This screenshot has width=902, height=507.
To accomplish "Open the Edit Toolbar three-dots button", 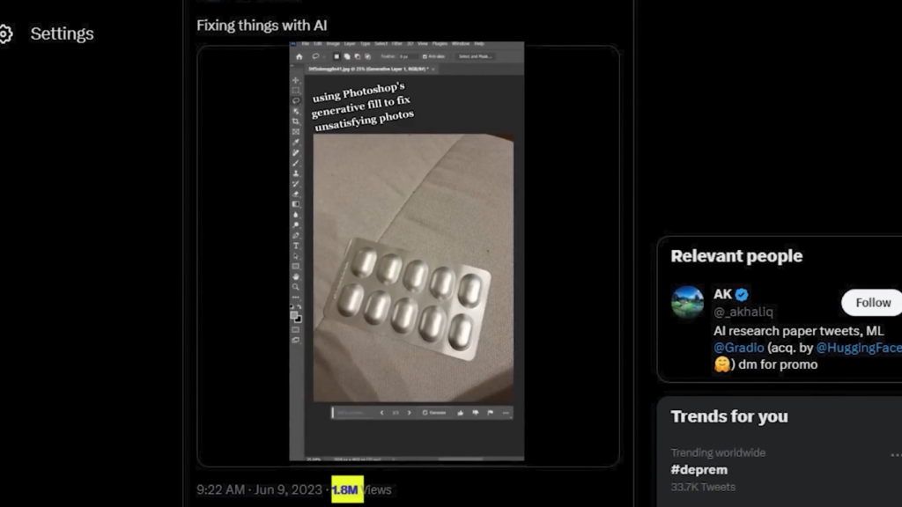I will tap(296, 298).
